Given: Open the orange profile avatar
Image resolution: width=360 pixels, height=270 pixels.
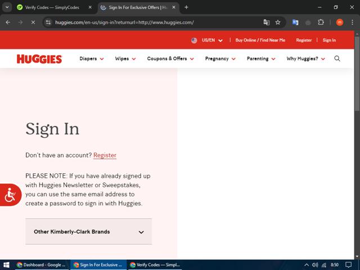Looking at the screenshot, I should [x=340, y=22].
